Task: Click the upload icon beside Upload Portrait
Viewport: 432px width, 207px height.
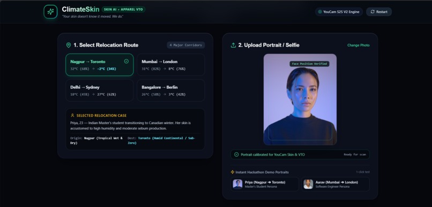Action: point(233,45)
